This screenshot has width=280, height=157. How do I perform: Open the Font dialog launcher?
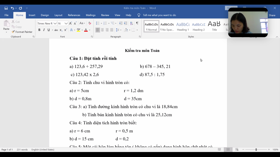pyautogui.click(x=92, y=37)
